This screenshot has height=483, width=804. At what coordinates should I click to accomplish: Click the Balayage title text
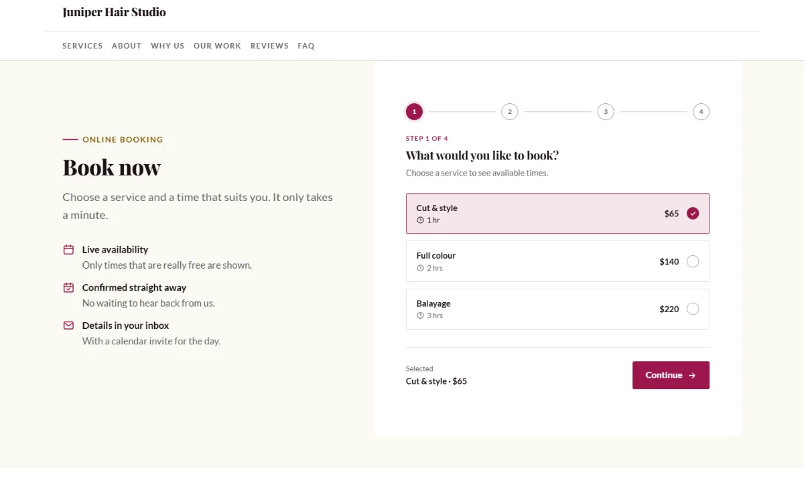tap(433, 303)
